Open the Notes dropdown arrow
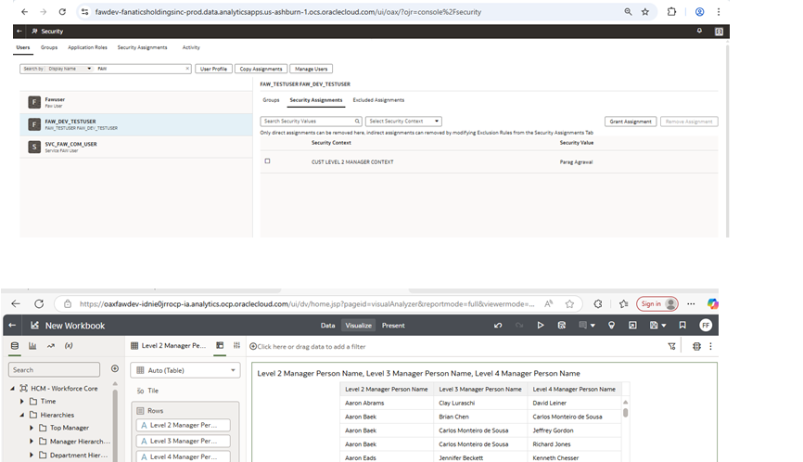The image size is (803, 462). 593,326
